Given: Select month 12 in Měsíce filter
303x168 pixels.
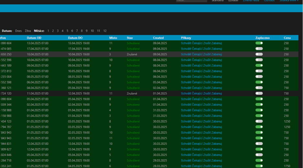Looking at the screenshot, I should tap(105, 31).
